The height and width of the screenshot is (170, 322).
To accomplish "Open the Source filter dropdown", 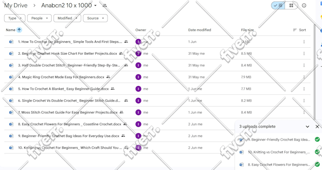I will [95, 18].
